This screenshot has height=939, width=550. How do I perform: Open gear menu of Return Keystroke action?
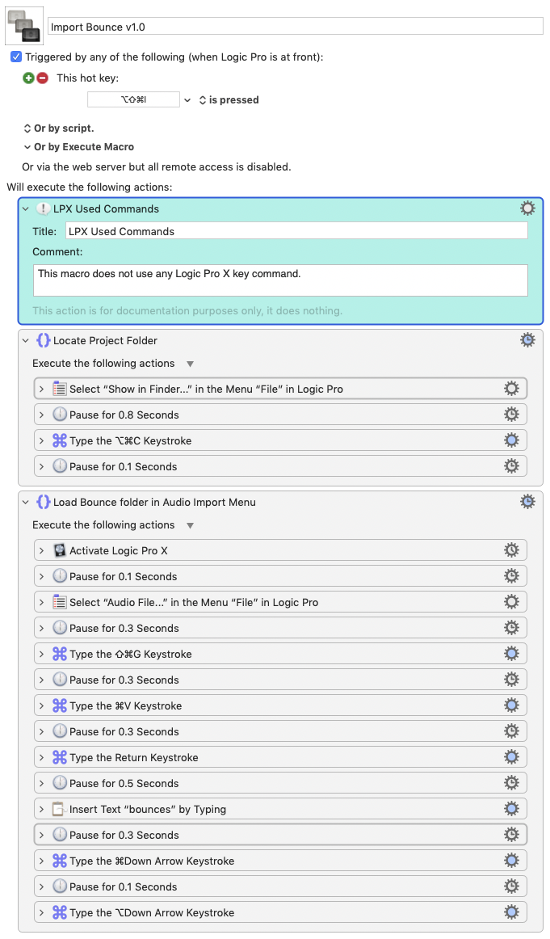coord(511,757)
